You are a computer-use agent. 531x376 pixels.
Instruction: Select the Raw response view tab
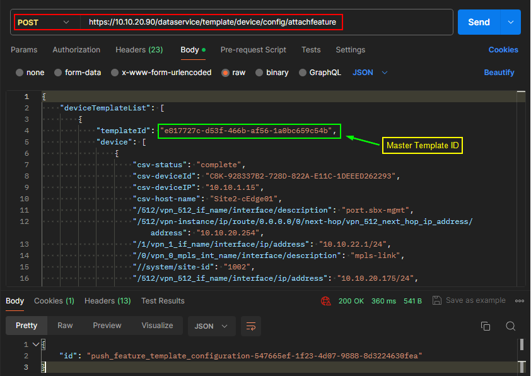pyautogui.click(x=65, y=326)
